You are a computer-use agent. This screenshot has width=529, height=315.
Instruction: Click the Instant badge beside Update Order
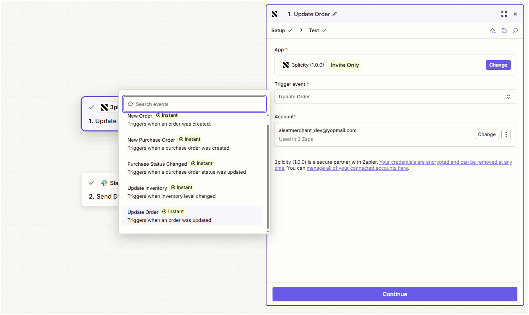point(173,211)
